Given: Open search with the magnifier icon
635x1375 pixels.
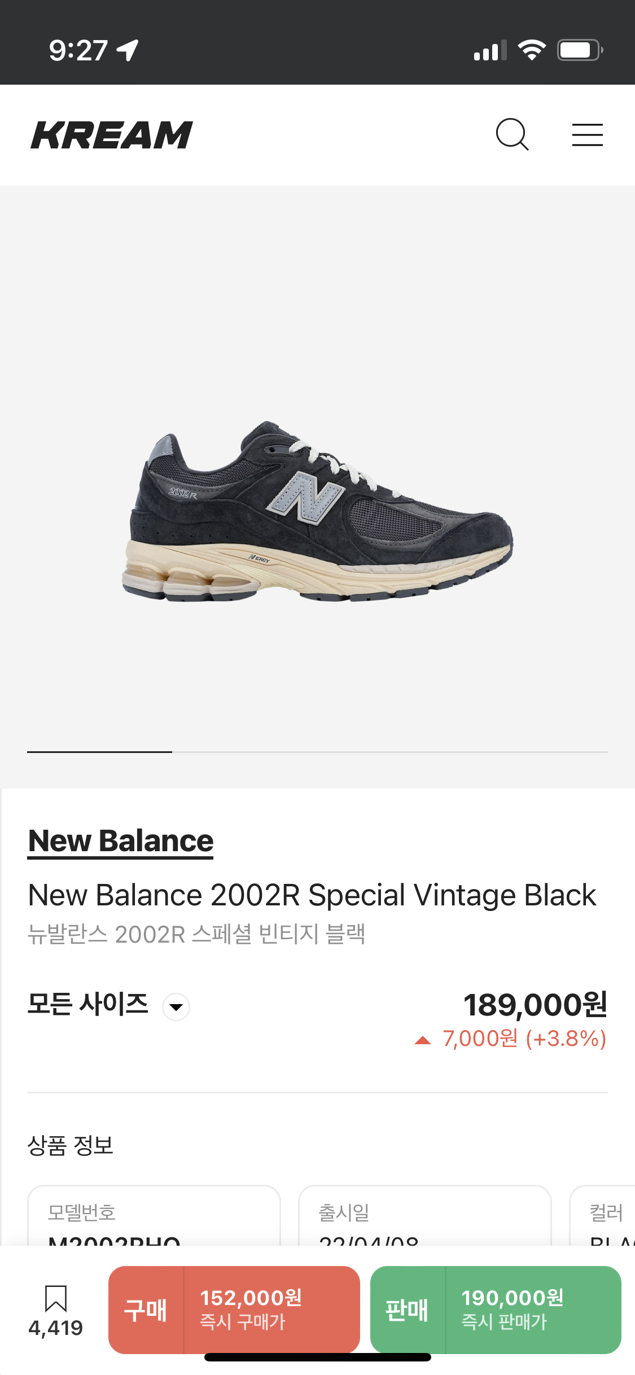Looking at the screenshot, I should 512,134.
